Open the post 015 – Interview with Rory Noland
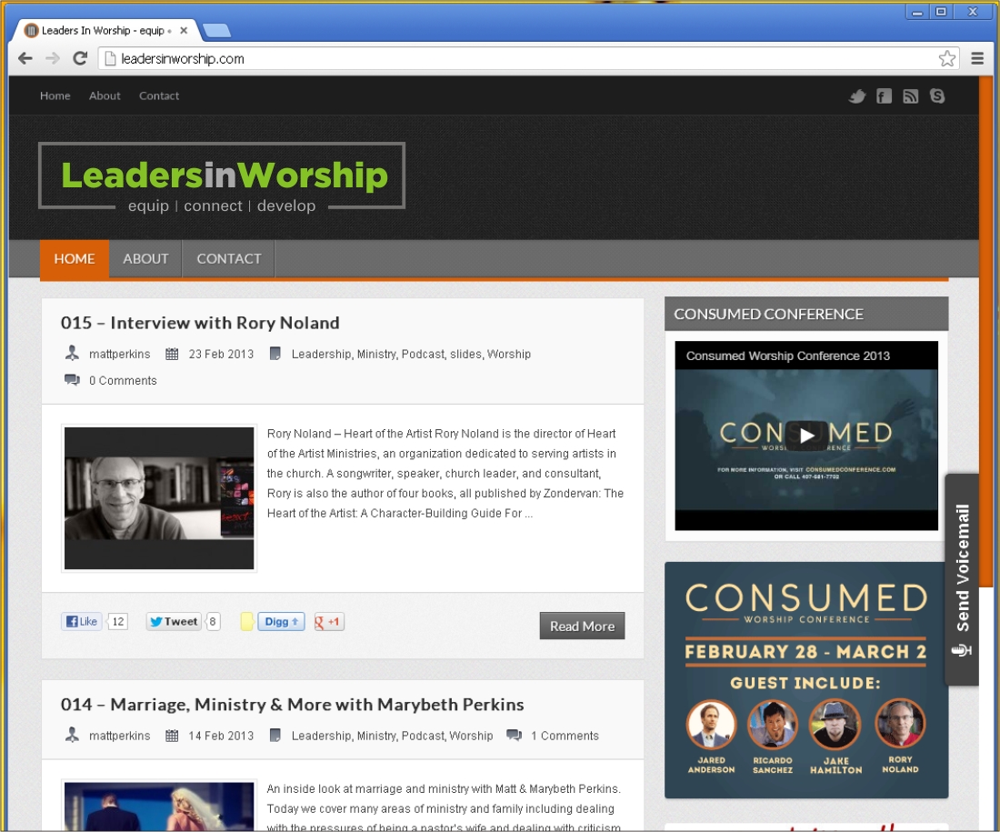Viewport: 1000px width, 832px height. pyautogui.click(x=200, y=323)
